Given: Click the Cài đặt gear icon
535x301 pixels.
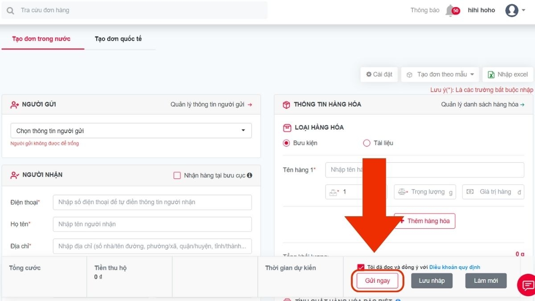Looking at the screenshot, I should [369, 74].
